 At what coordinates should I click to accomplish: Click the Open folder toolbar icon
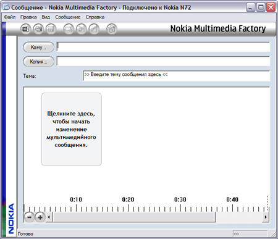[x=38, y=29]
